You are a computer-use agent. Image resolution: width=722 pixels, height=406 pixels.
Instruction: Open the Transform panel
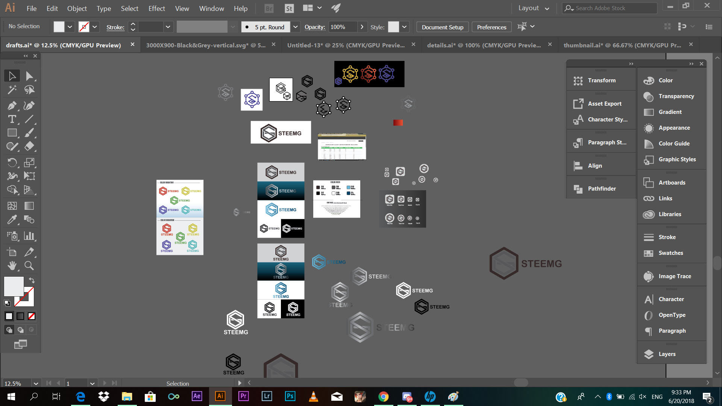point(601,80)
